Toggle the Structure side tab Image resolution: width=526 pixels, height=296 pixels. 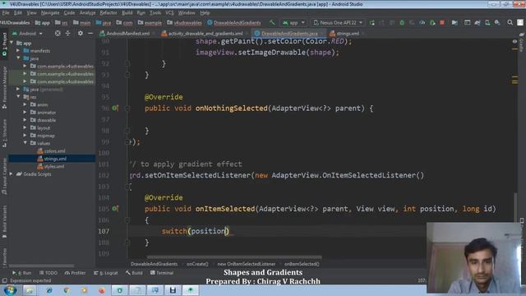4,132
